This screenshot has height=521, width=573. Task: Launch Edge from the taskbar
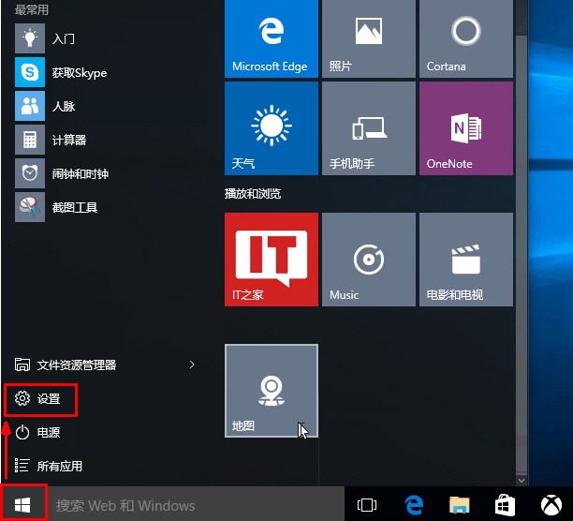[x=413, y=505]
